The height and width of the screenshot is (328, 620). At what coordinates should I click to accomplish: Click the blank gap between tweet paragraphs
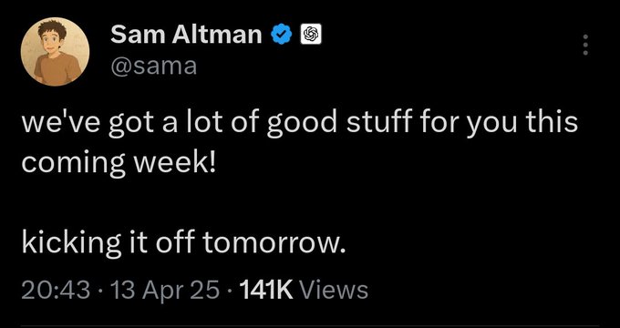(x=299, y=203)
